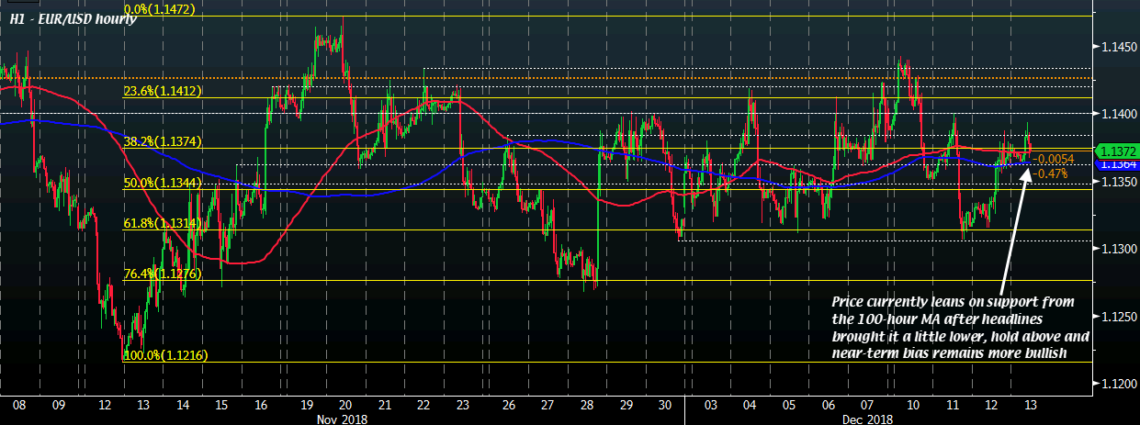The height and width of the screenshot is (425, 1140).
Task: Select date label 21 on time axis
Action: click(x=386, y=405)
